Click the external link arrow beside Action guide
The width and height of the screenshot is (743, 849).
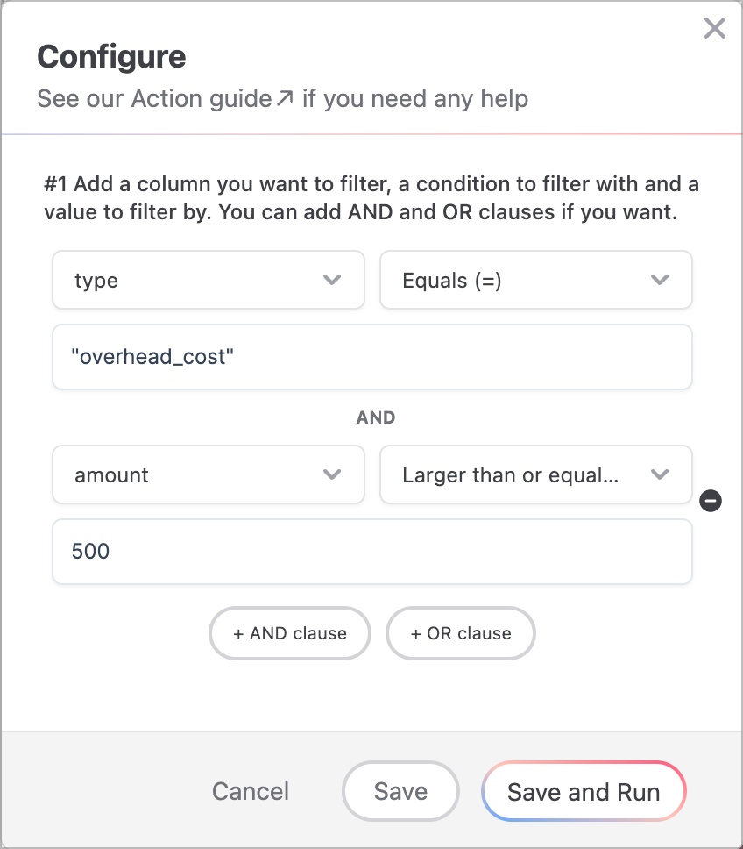pos(285,98)
